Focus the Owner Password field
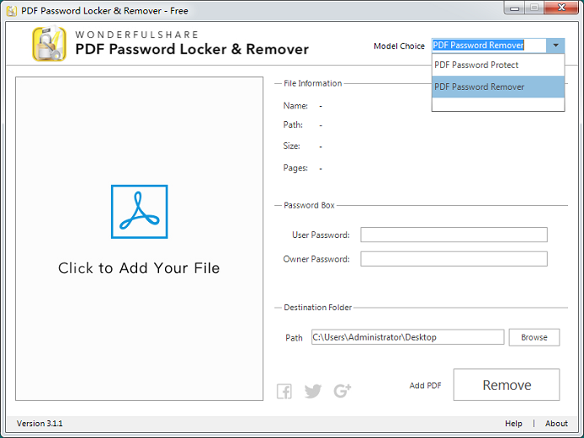The image size is (584, 438). point(454,258)
